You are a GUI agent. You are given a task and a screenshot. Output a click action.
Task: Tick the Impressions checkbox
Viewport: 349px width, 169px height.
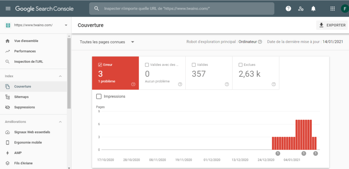point(99,96)
